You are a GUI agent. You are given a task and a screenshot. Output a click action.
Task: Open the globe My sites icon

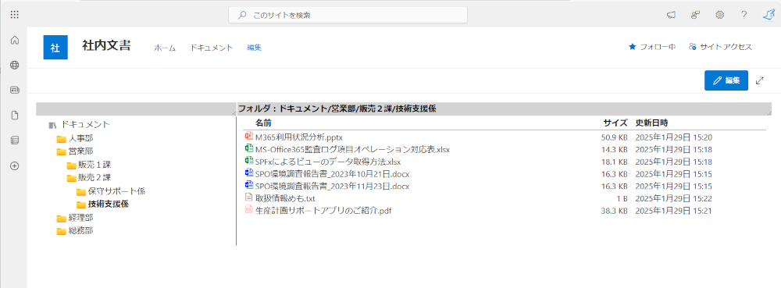[x=14, y=65]
